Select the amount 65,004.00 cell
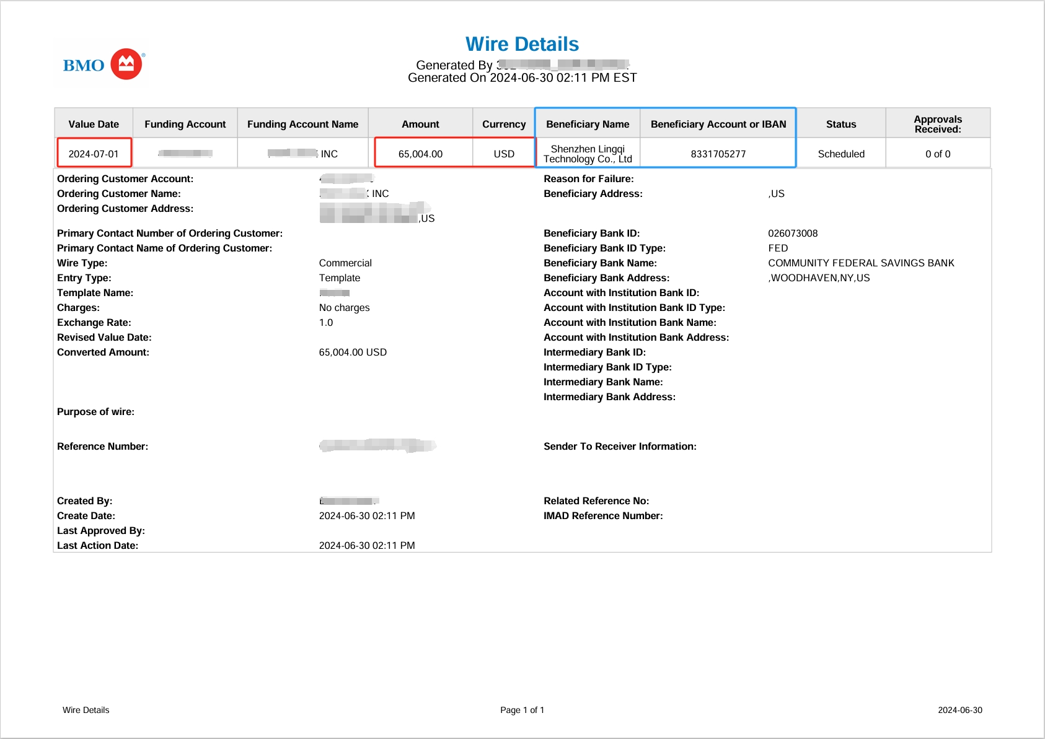 coord(420,154)
